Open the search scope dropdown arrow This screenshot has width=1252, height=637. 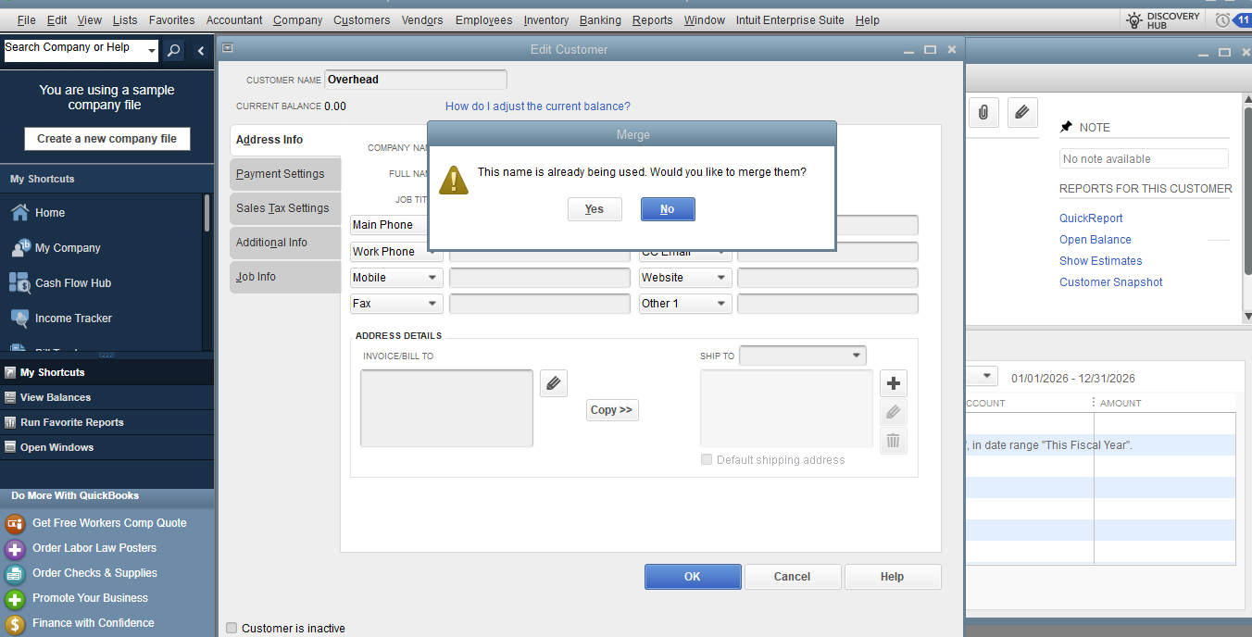pyautogui.click(x=152, y=52)
